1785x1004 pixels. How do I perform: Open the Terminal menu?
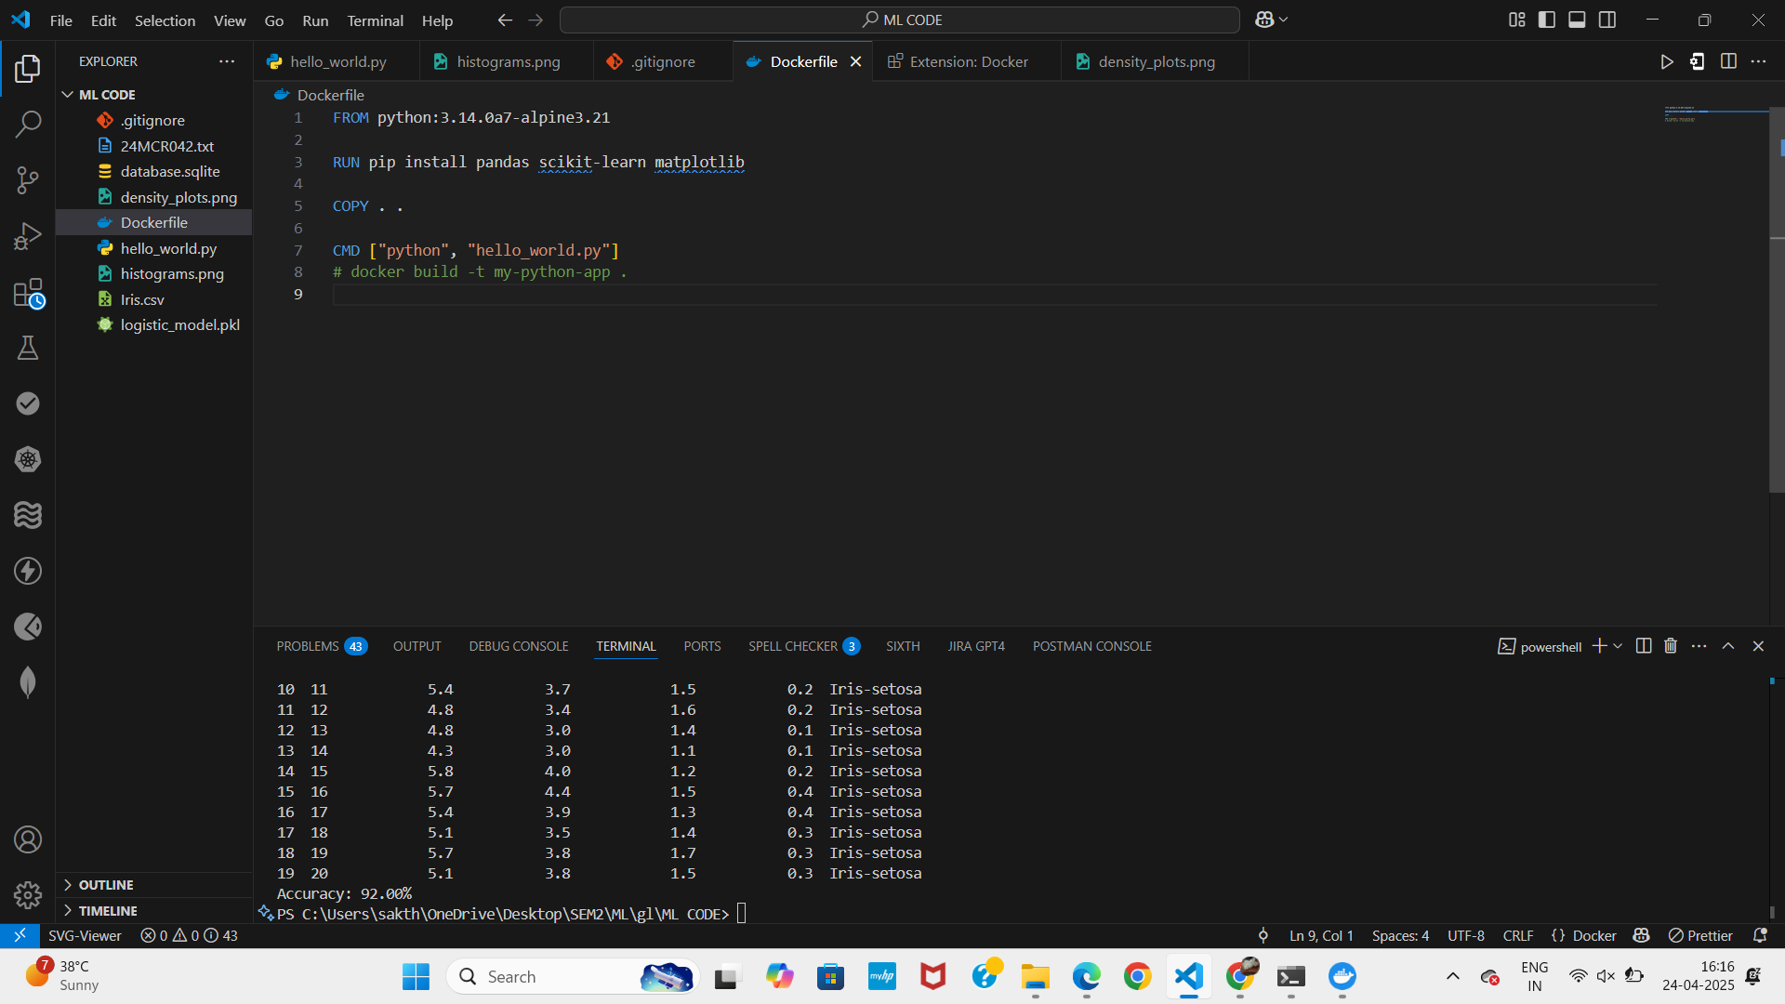(x=375, y=20)
